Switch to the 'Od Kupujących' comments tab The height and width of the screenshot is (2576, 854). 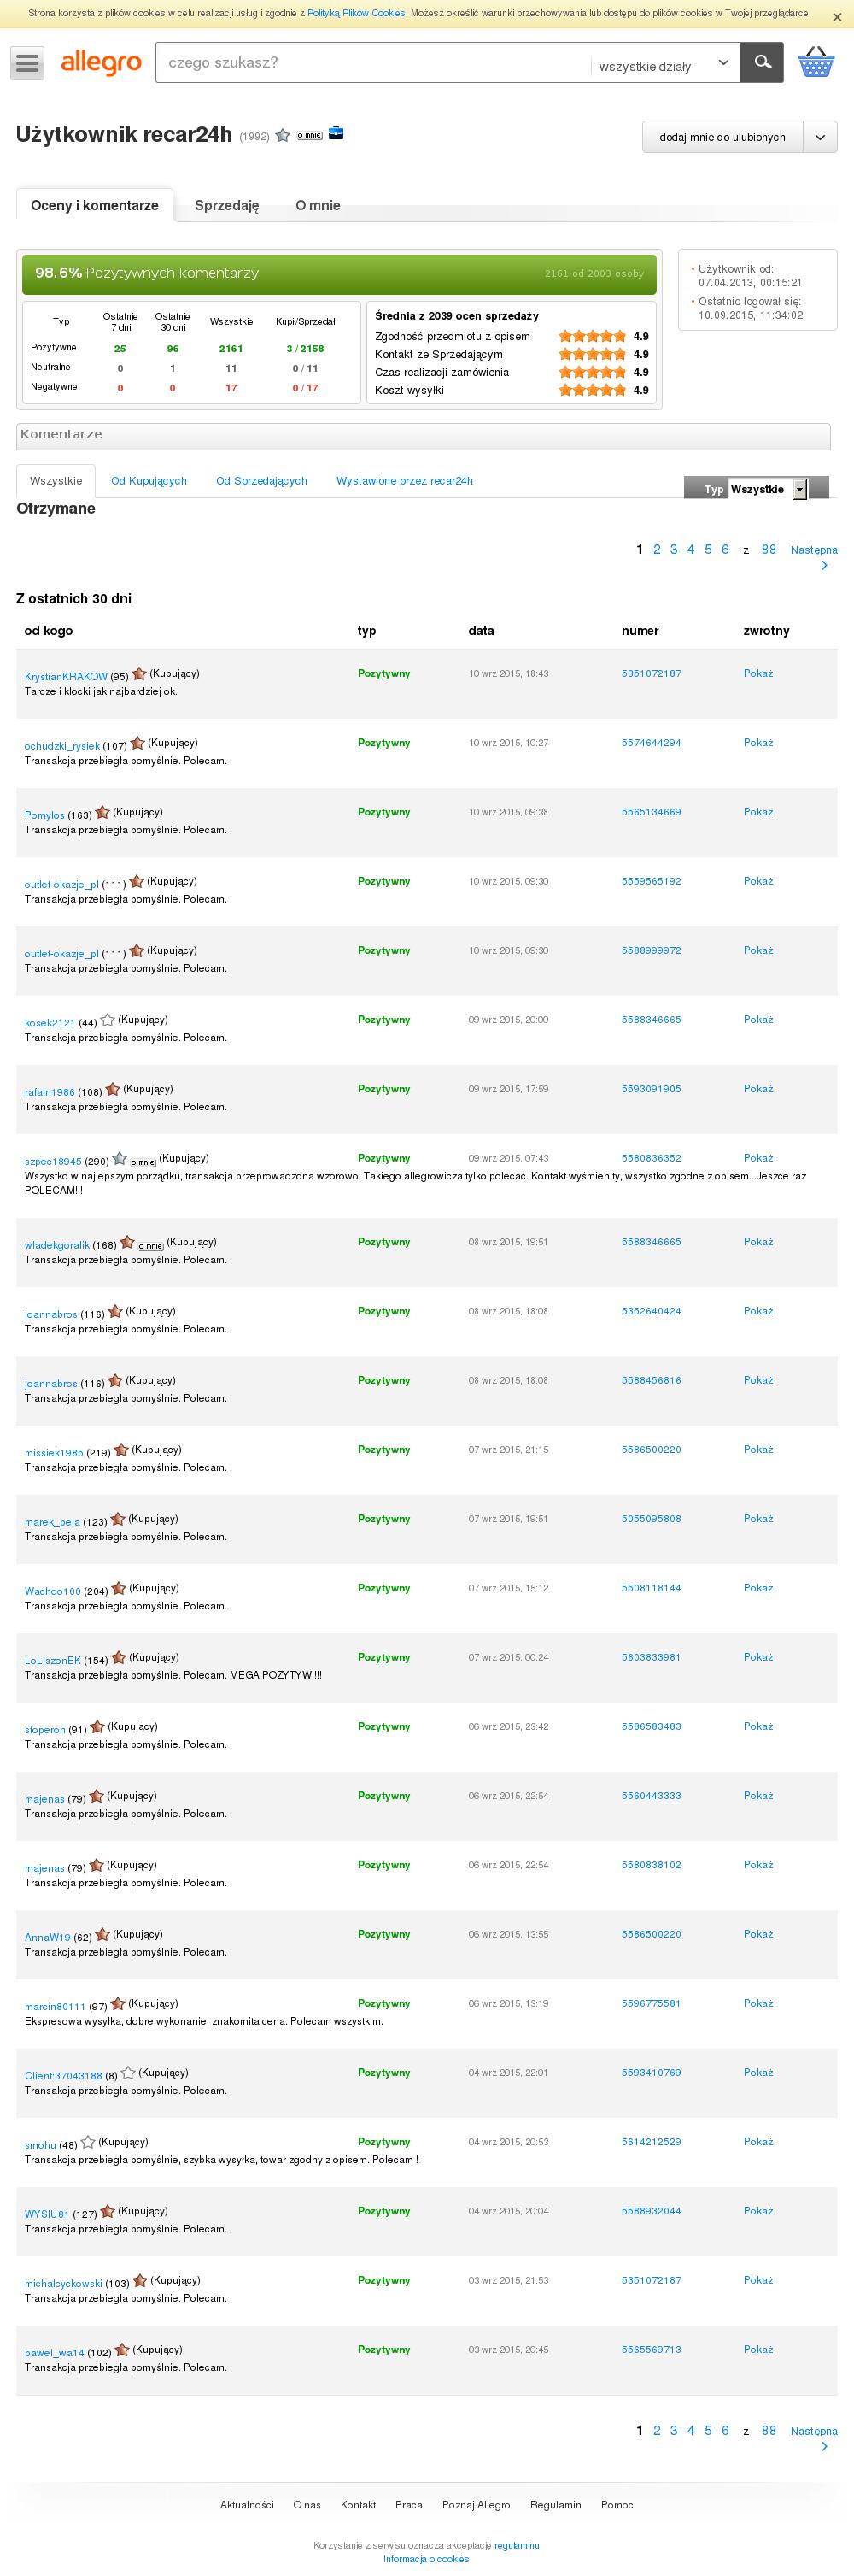pyautogui.click(x=149, y=481)
